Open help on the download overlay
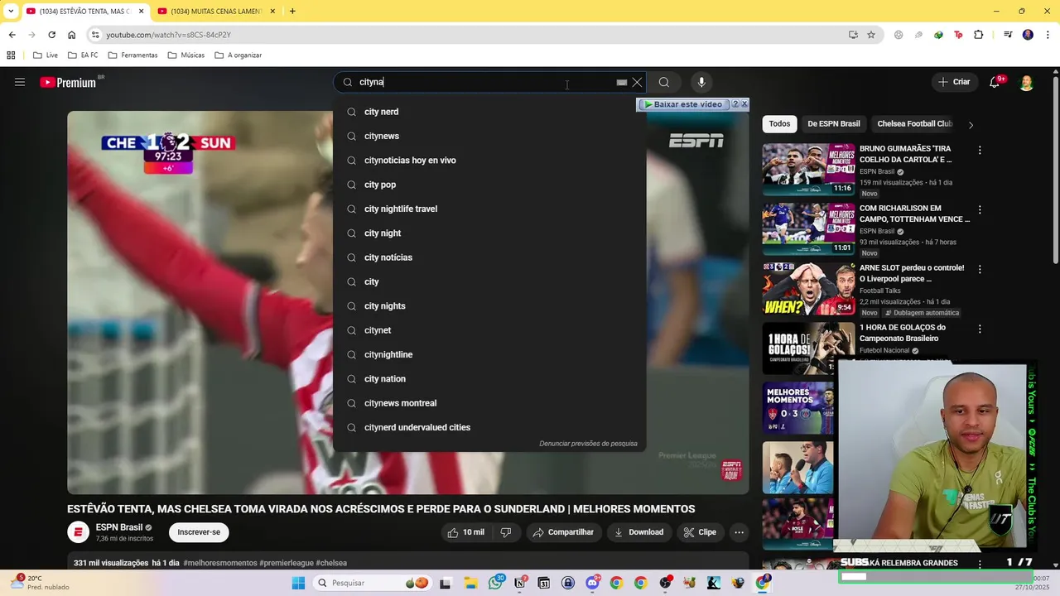 [735, 104]
